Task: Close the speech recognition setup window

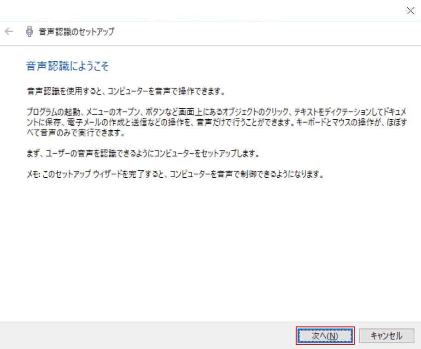Action: click(410, 11)
